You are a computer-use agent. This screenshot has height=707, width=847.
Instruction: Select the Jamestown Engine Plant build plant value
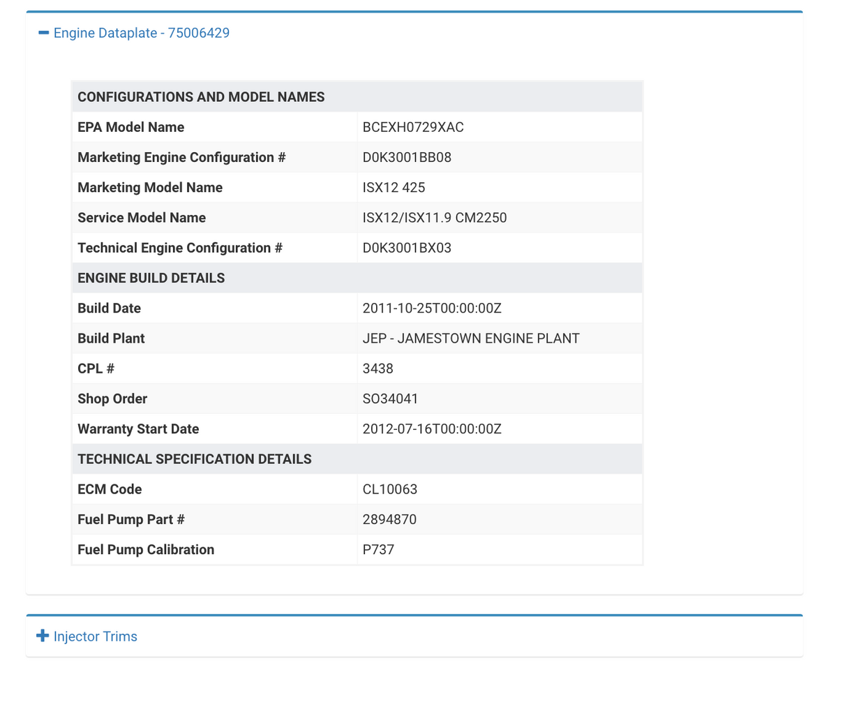point(470,338)
